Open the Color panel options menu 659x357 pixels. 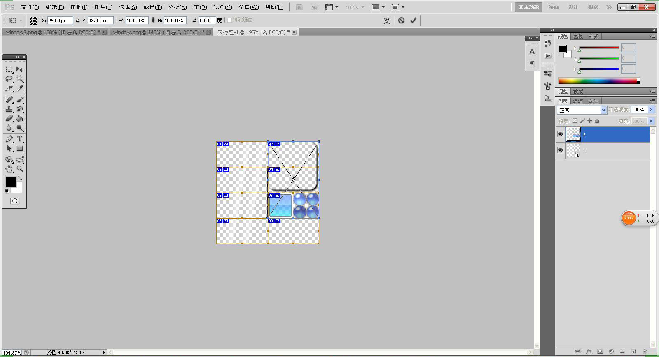click(x=652, y=36)
